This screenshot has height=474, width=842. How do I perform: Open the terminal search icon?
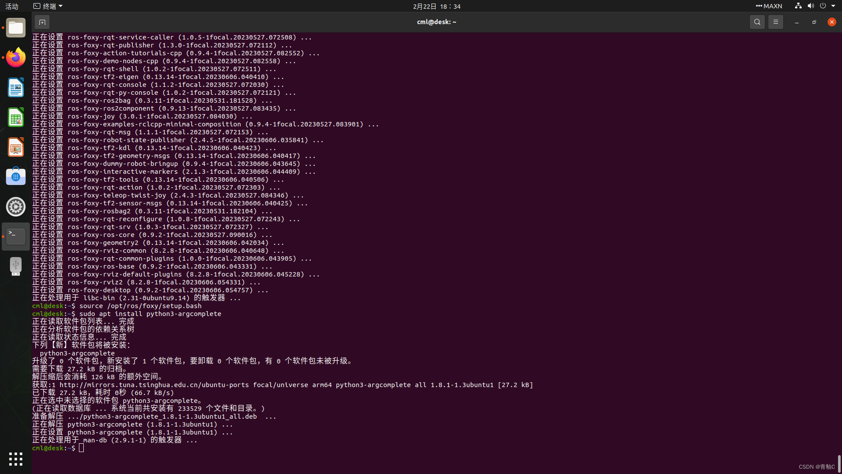coord(757,22)
